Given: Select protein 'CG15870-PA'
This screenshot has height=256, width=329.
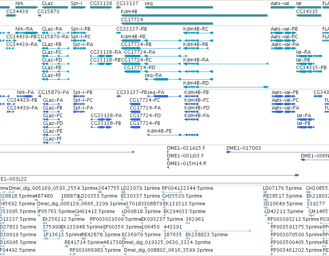Looking at the screenshot, I should click(54, 92).
